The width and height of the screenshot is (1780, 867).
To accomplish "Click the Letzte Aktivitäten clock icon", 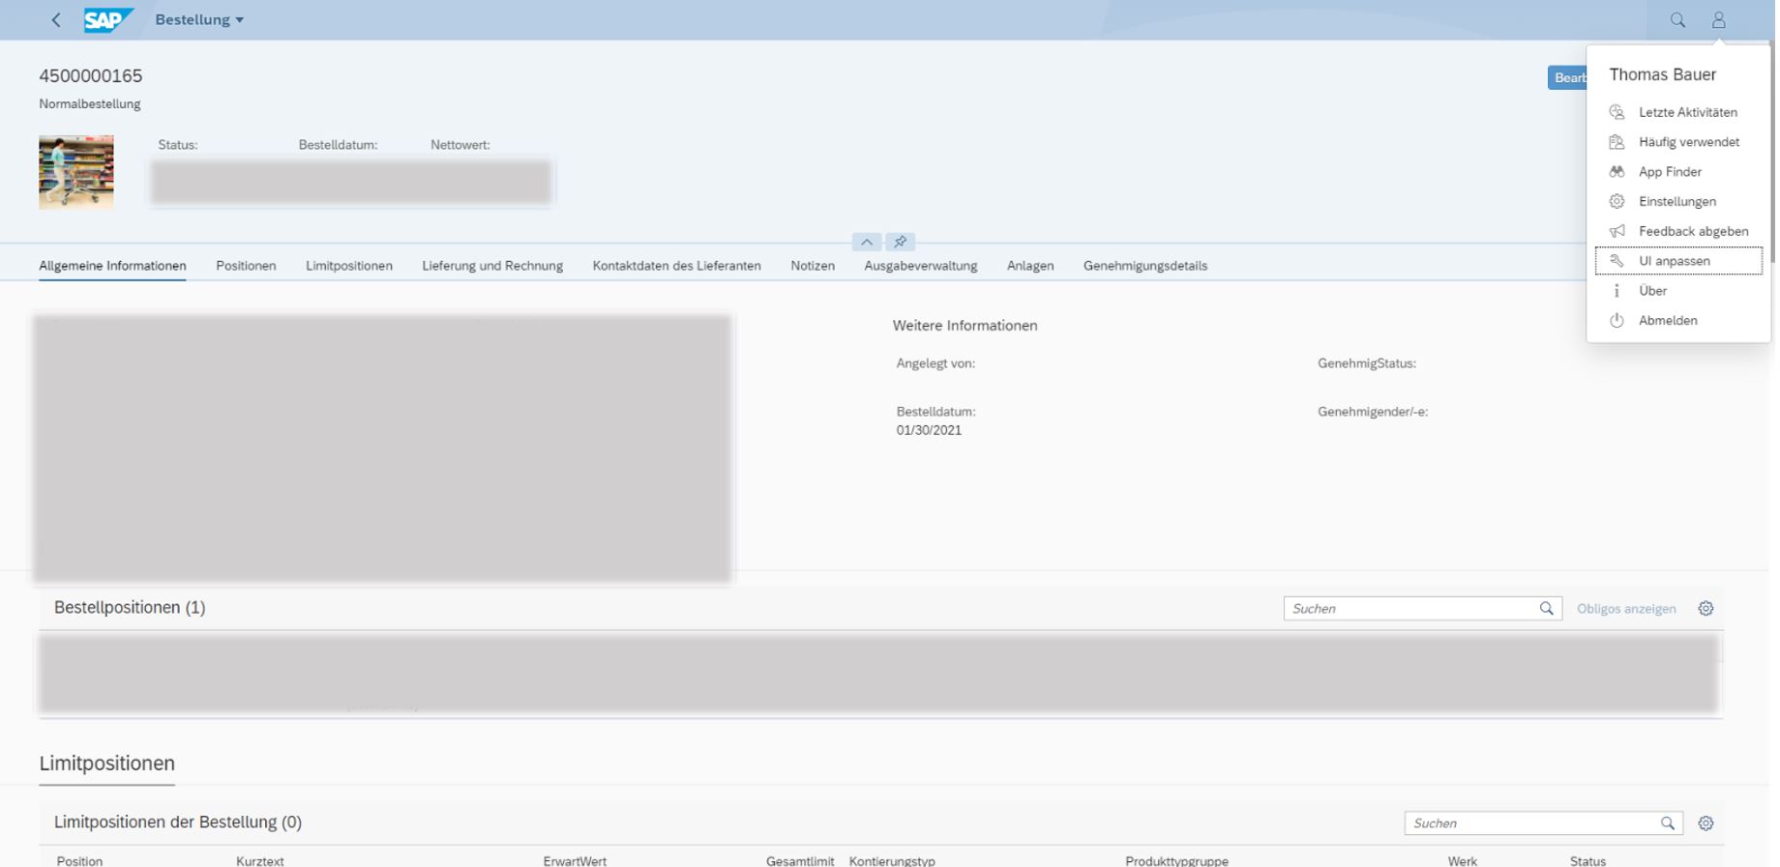I will 1617,112.
